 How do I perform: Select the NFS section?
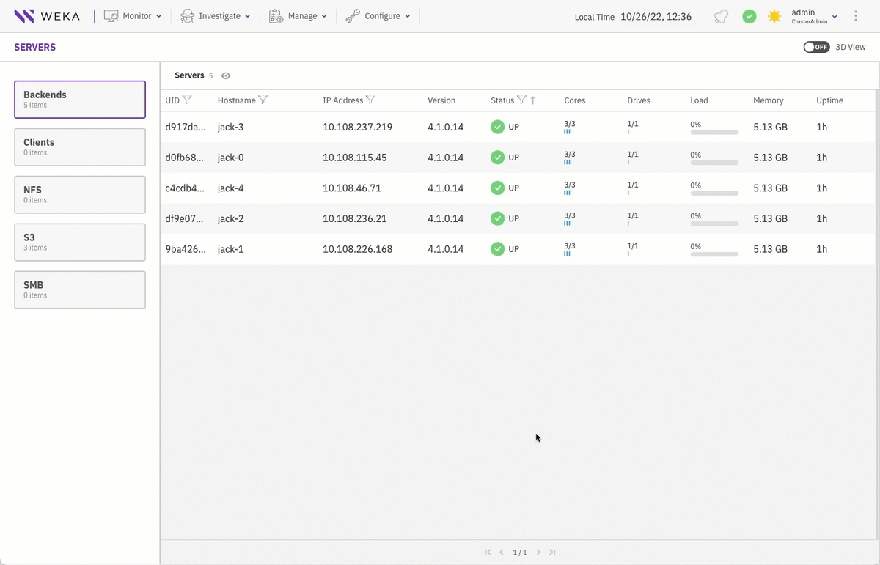pos(79,194)
